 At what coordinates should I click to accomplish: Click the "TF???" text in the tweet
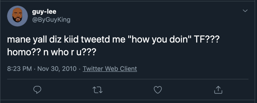(207, 40)
